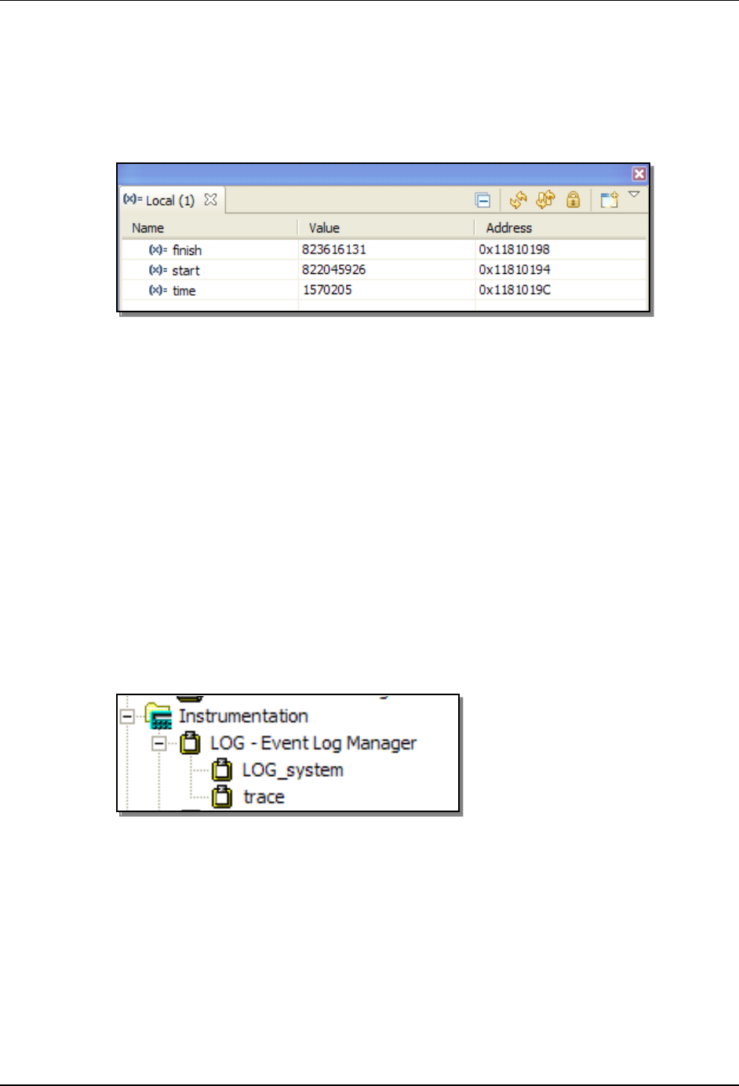Screen dimensions: 739x1086
Task: Click address 0x11810194
Action: tap(515, 270)
